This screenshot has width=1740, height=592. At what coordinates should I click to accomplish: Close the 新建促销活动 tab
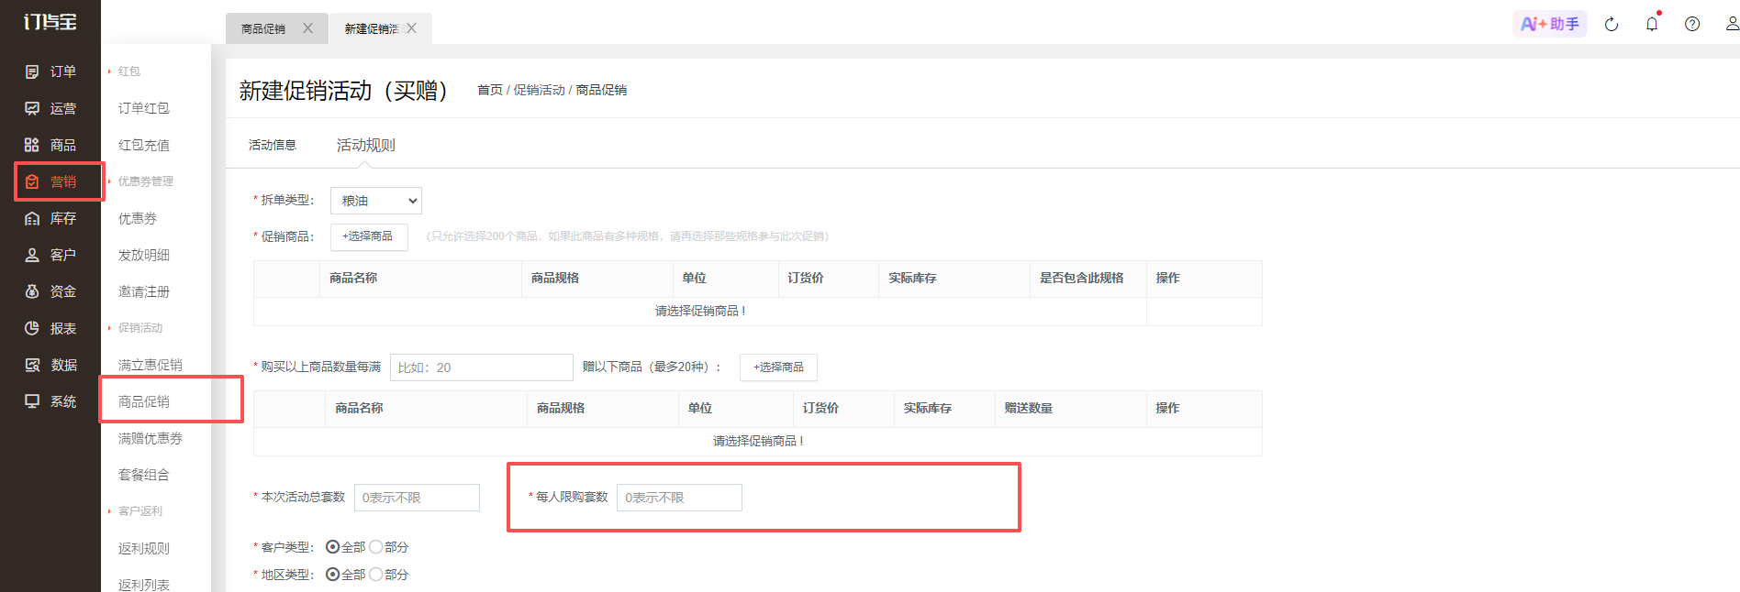[411, 28]
